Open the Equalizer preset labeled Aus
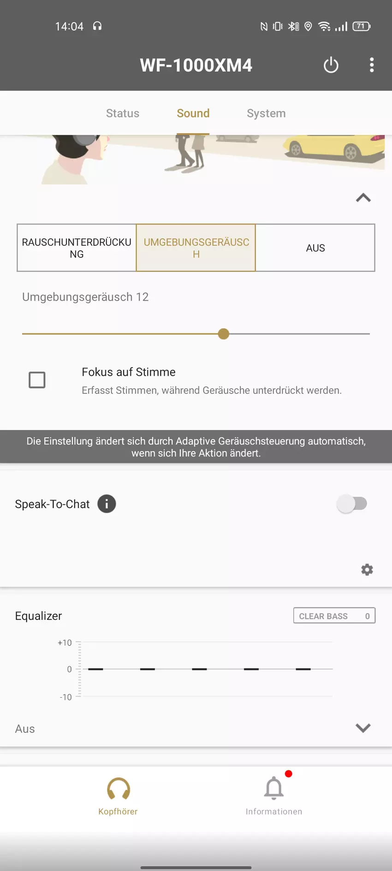Image resolution: width=392 pixels, height=871 pixels. 25,729
